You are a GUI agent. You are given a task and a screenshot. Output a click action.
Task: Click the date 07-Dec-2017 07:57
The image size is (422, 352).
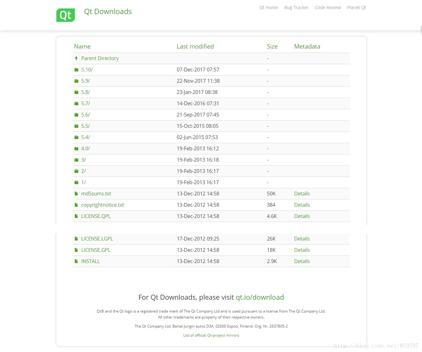(198, 70)
